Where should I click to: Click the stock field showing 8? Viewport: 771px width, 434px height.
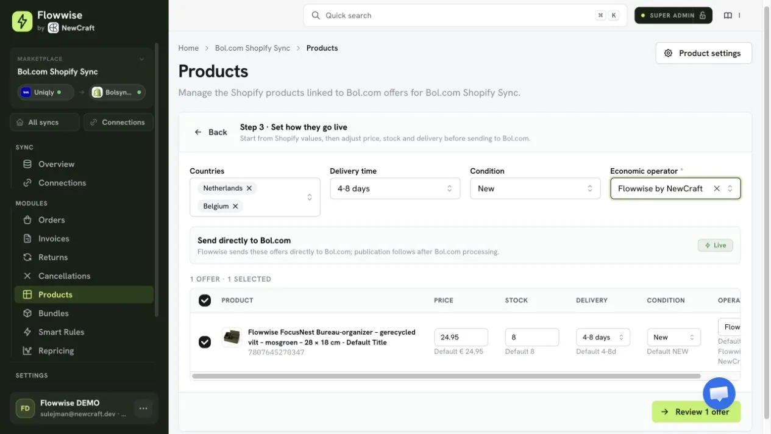[531, 337]
